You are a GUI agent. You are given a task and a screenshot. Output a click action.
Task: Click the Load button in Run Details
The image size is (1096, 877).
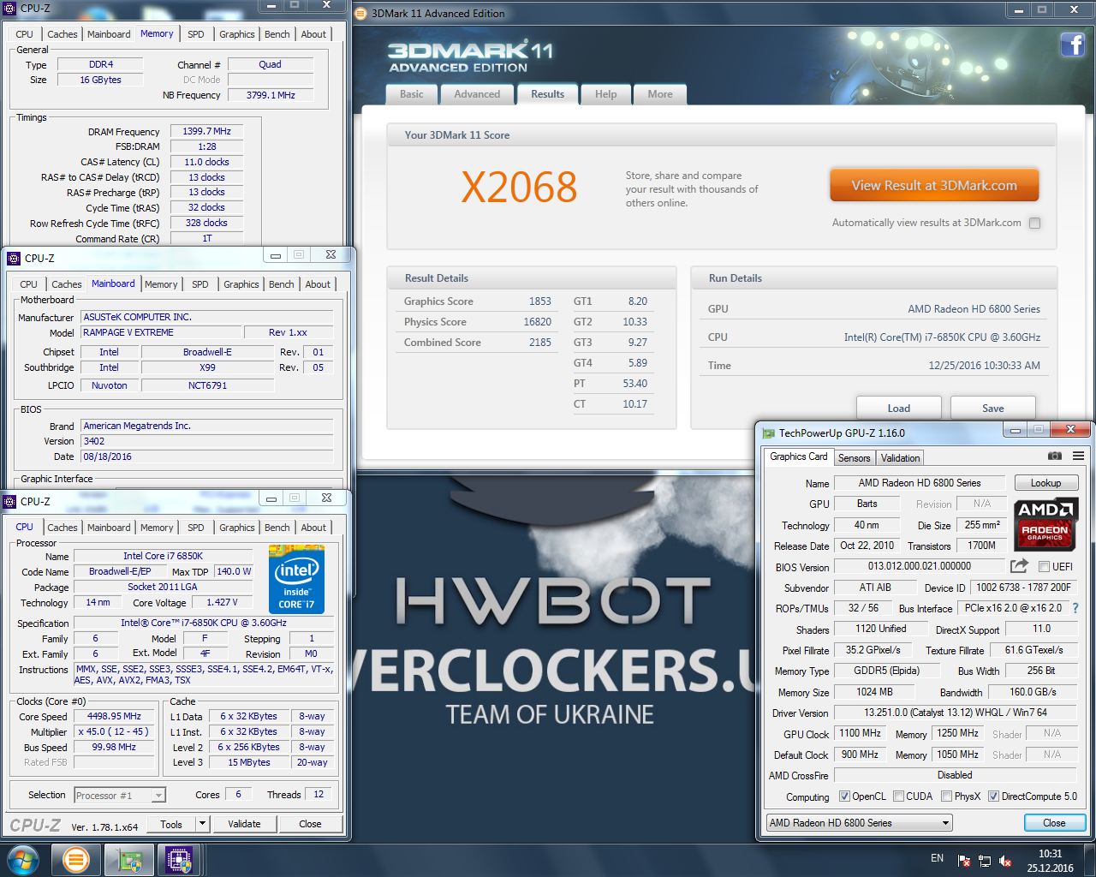coord(899,408)
